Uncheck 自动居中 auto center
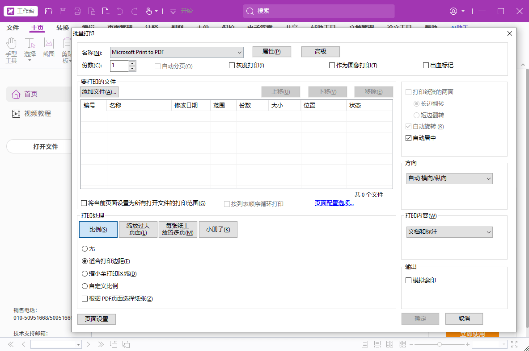The width and height of the screenshot is (529, 351). (x=408, y=138)
